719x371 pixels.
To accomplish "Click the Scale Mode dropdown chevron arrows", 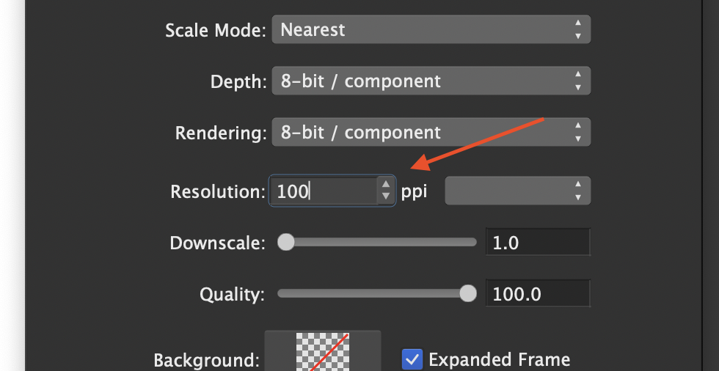I will point(578,30).
